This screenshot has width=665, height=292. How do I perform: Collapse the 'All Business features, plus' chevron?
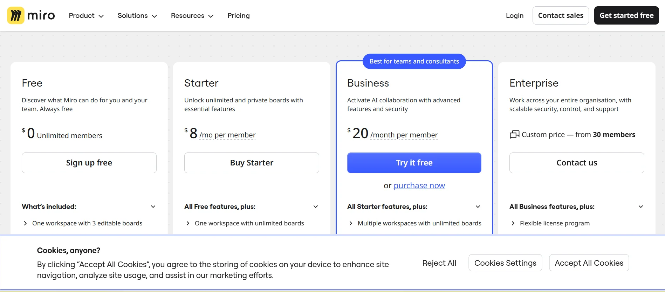640,206
